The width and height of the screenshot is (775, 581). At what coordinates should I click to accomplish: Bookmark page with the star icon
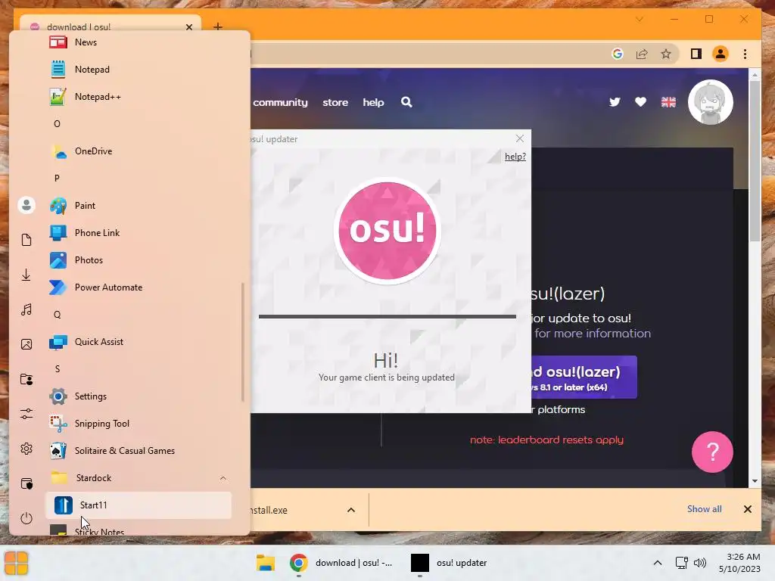666,54
